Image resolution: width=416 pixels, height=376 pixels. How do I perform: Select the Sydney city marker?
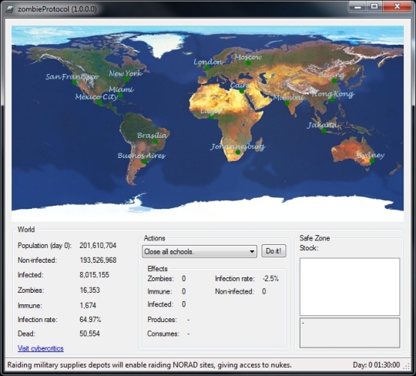pos(372,161)
